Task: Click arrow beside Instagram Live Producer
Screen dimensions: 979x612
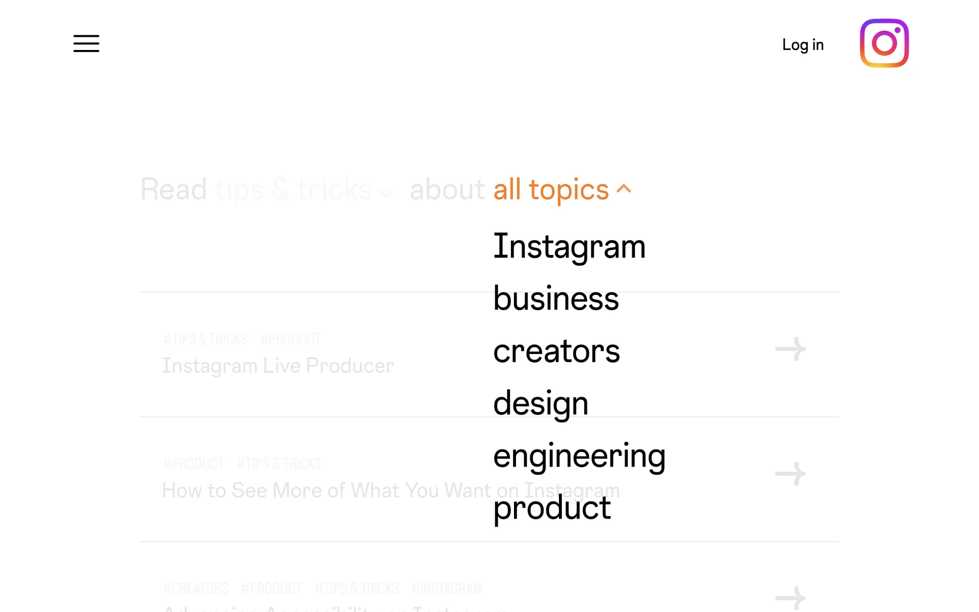Action: (x=790, y=349)
